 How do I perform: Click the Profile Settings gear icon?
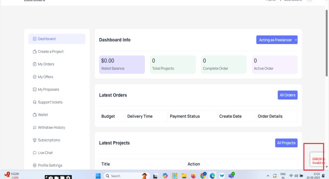(x=35, y=165)
